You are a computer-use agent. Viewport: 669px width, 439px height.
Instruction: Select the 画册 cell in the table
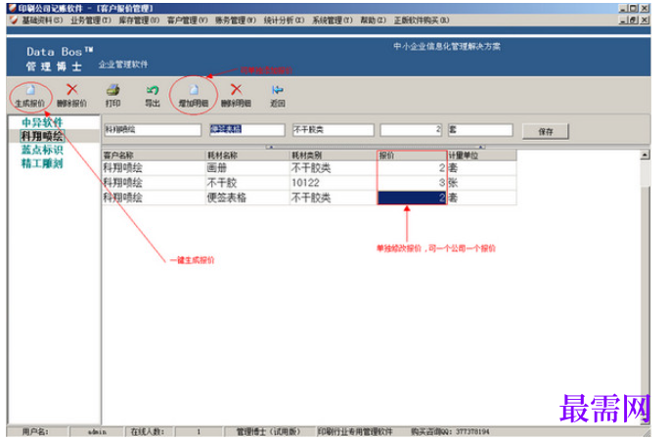[x=247, y=168]
